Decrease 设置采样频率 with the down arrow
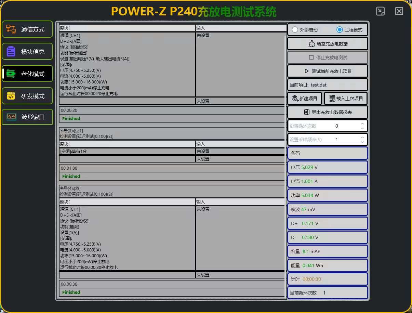The image size is (412, 313). point(362,142)
